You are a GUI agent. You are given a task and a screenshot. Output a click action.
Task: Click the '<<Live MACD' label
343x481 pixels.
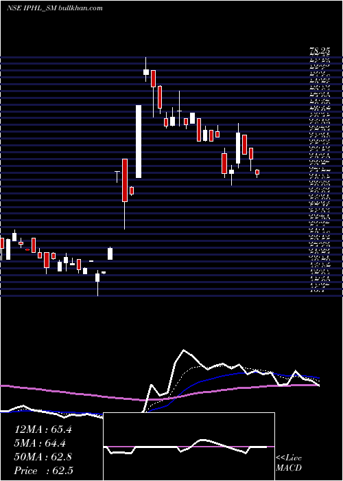point(289,463)
